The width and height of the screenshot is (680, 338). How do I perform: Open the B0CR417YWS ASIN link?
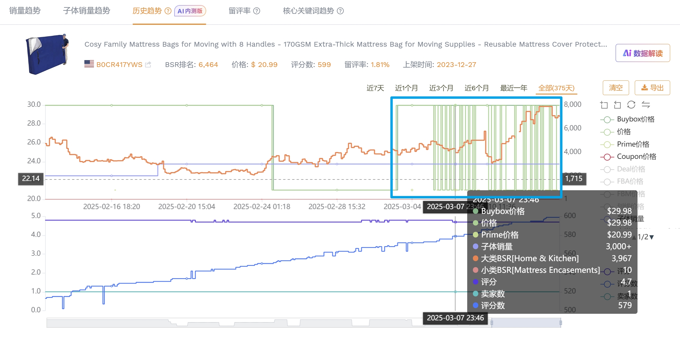click(119, 65)
